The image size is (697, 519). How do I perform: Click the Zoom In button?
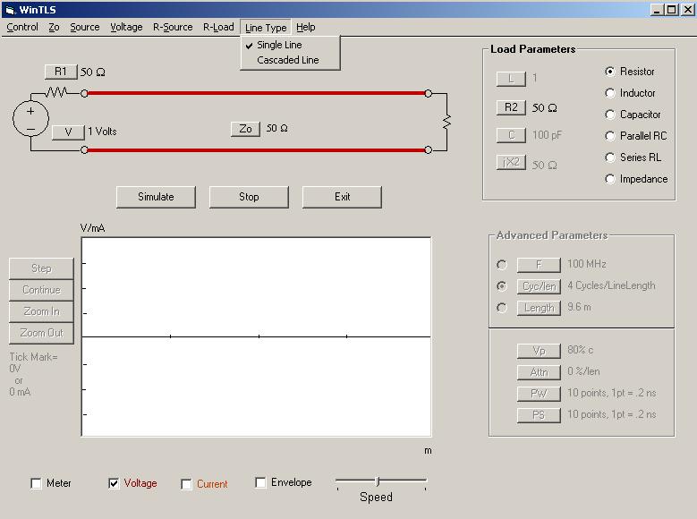[41, 311]
